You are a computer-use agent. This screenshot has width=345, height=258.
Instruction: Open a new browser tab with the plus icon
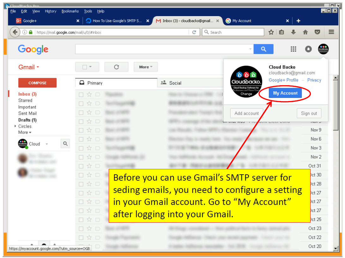(x=298, y=21)
